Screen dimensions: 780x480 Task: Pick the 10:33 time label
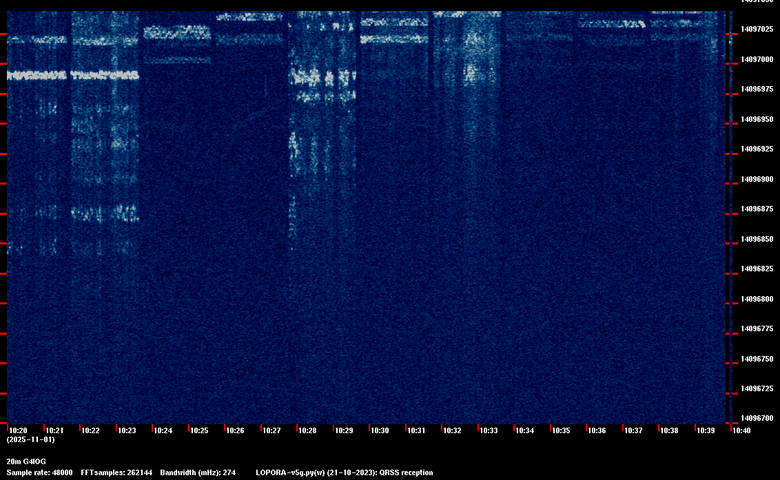489,430
